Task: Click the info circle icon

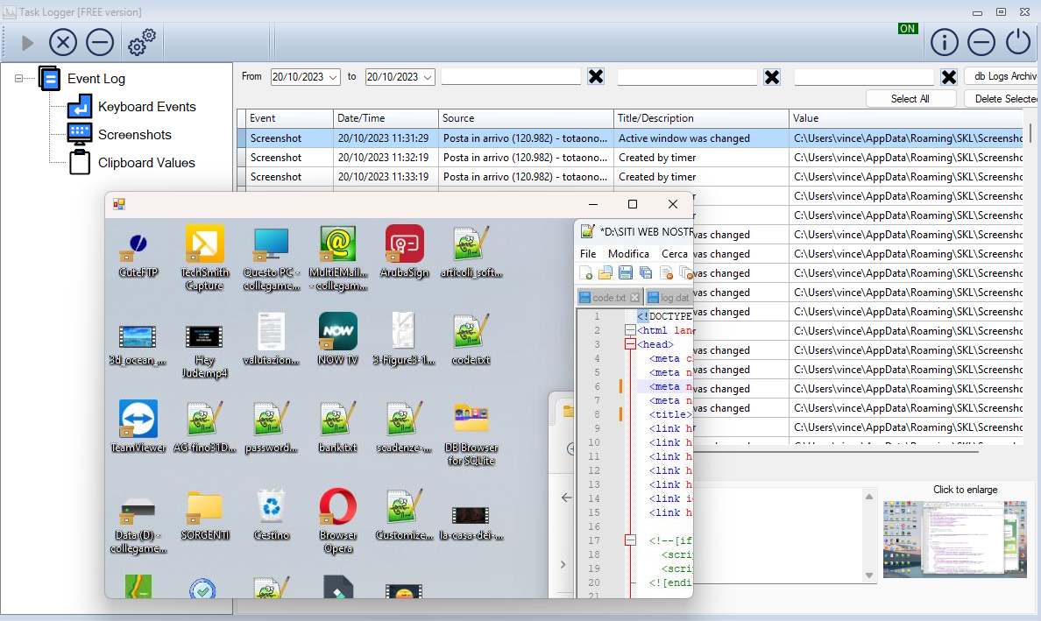Action: pyautogui.click(x=944, y=42)
